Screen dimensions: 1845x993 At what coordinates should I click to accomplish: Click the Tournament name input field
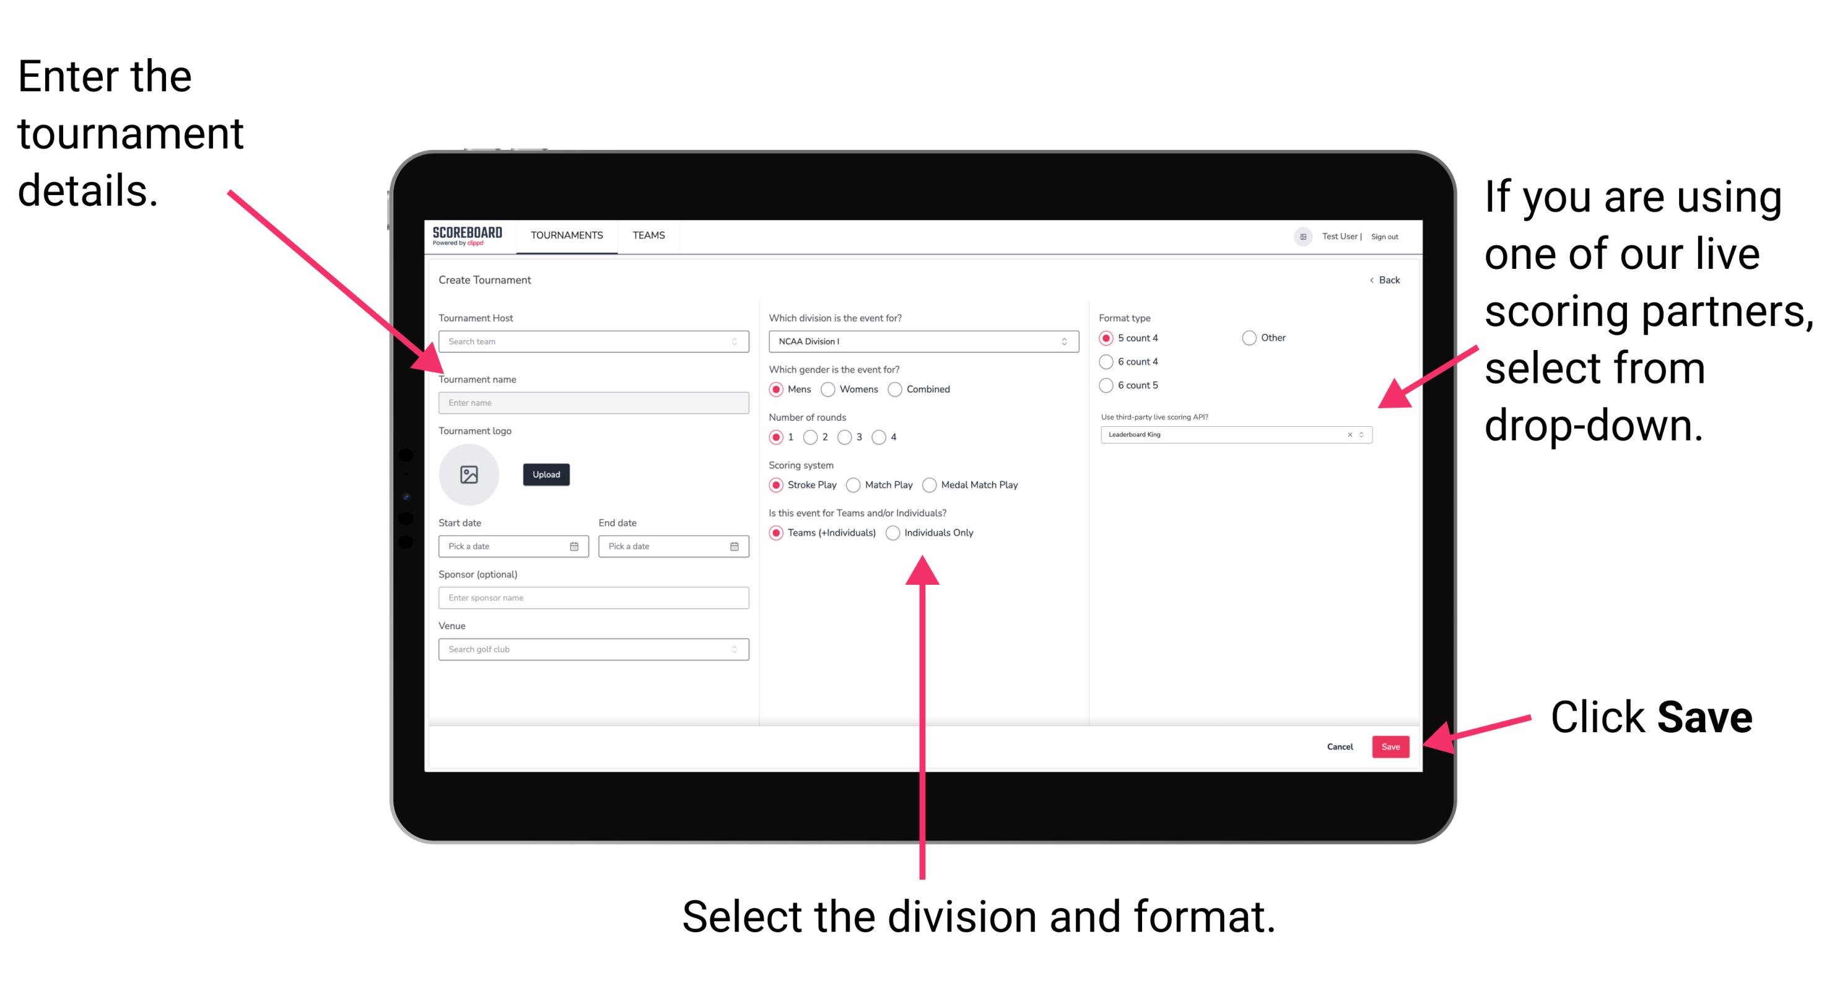591,403
